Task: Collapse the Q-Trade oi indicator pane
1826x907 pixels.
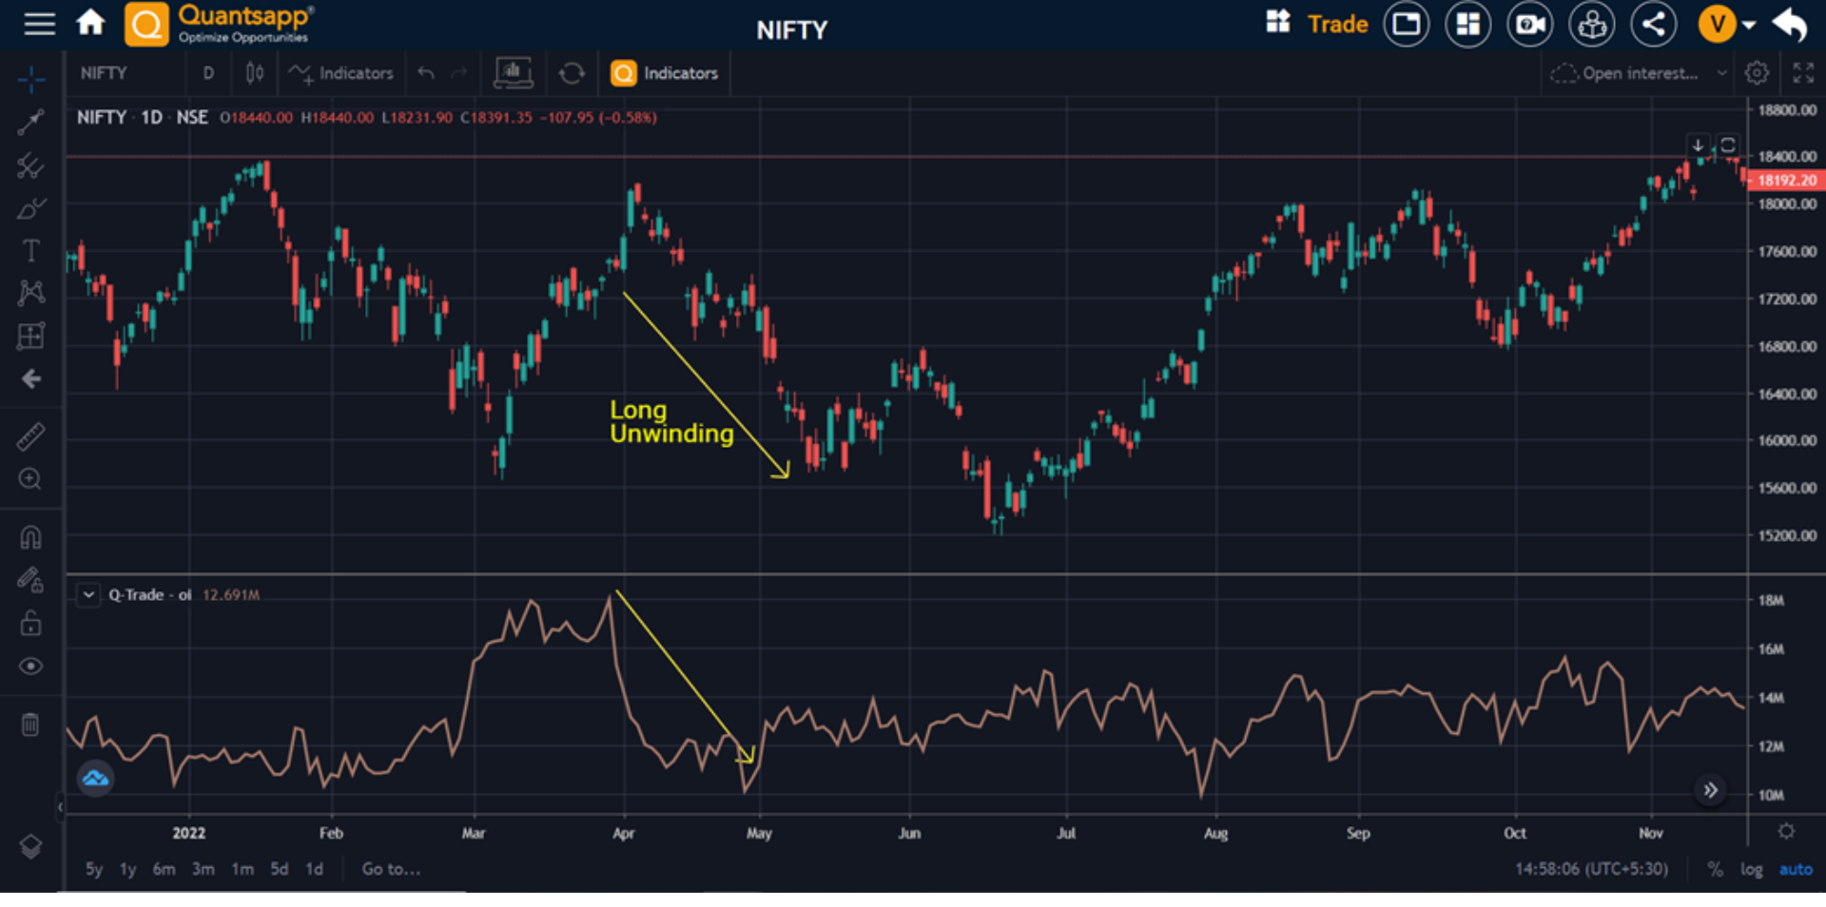Action: 88,595
